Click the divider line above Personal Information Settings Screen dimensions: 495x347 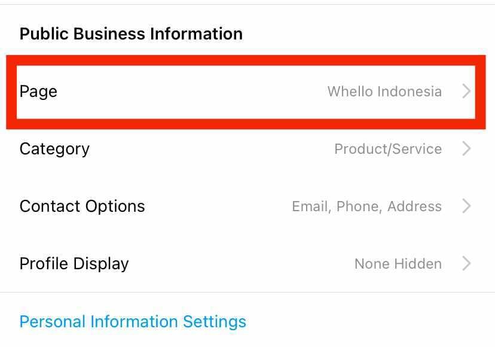pos(247,293)
